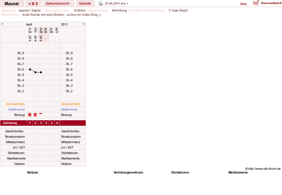Image resolution: width=282 pixels, height=195 pixels.
Task: Click the printer icon
Action: point(101,4)
